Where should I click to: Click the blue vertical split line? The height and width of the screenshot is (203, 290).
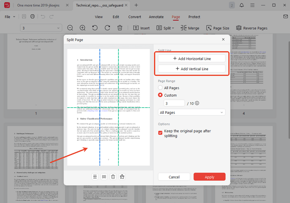click(x=100, y=107)
